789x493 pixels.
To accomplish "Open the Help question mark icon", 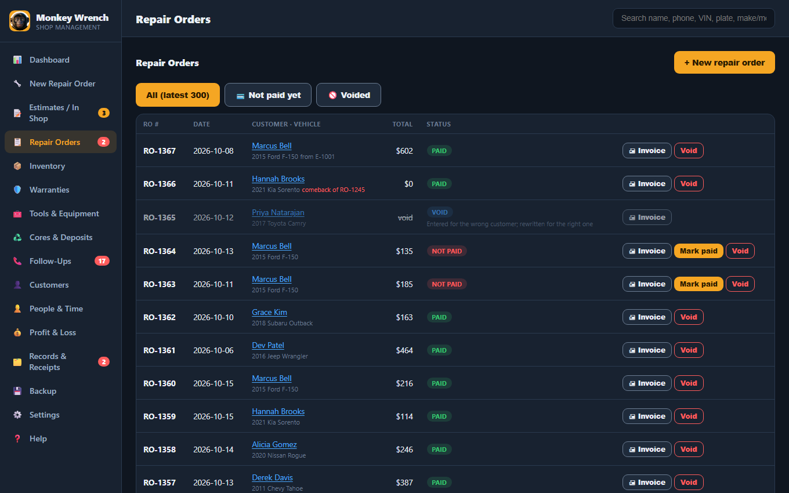I will pos(17,438).
